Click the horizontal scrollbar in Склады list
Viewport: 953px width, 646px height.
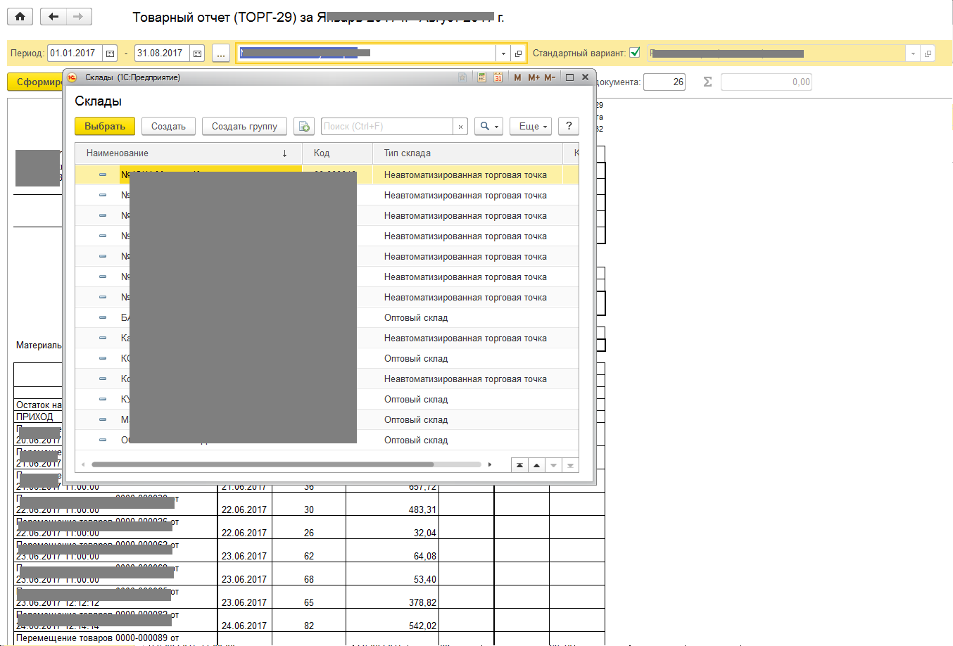[263, 464]
